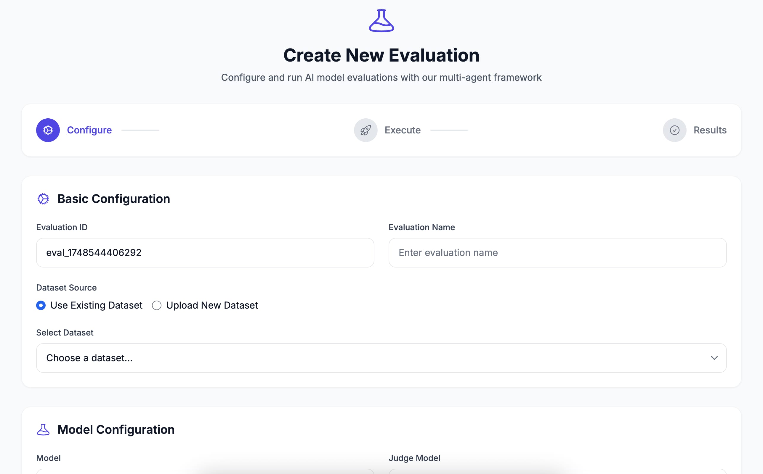Click the Basic Configuration gear icon
Image resolution: width=763 pixels, height=474 pixels.
click(43, 199)
